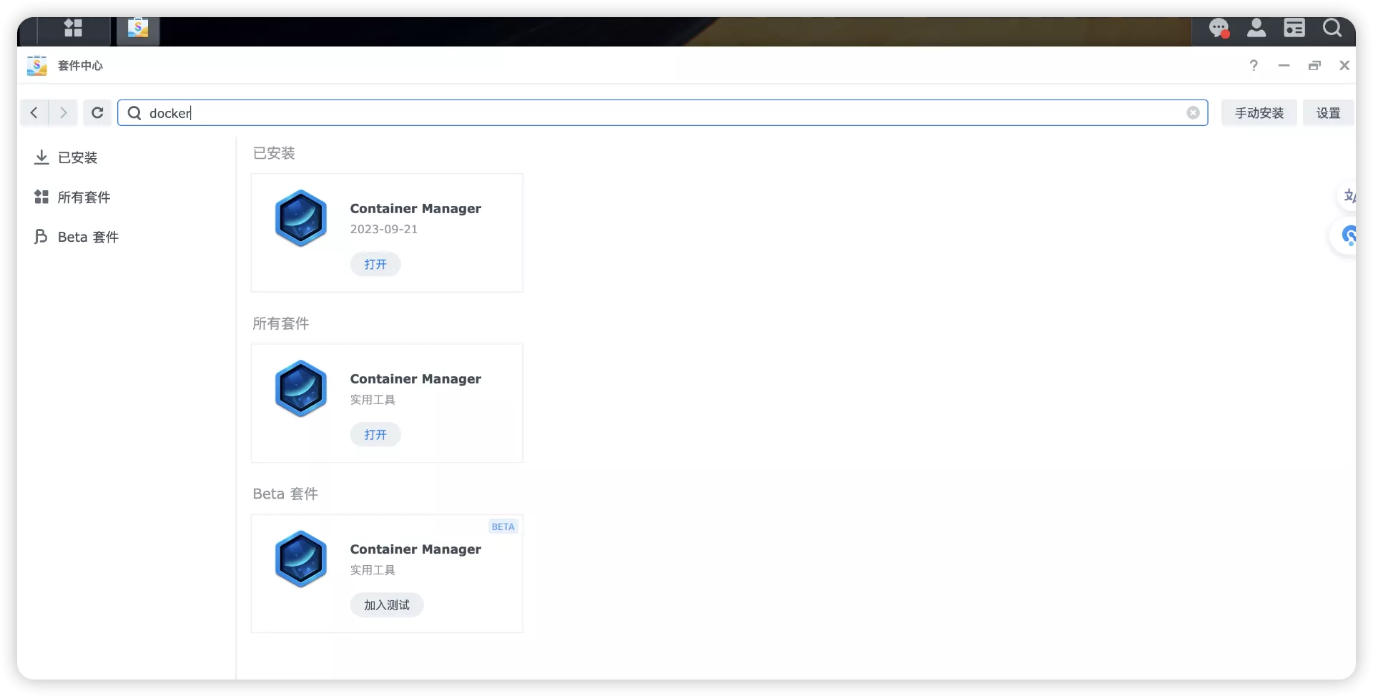Clear the docker search text
Viewport: 1373px width, 696px height.
click(x=1193, y=113)
